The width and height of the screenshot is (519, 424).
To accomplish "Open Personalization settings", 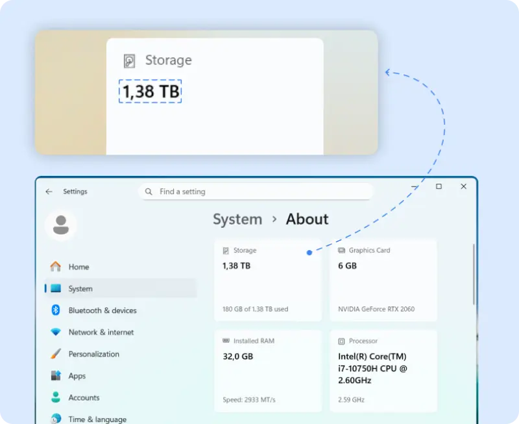I will click(120, 354).
